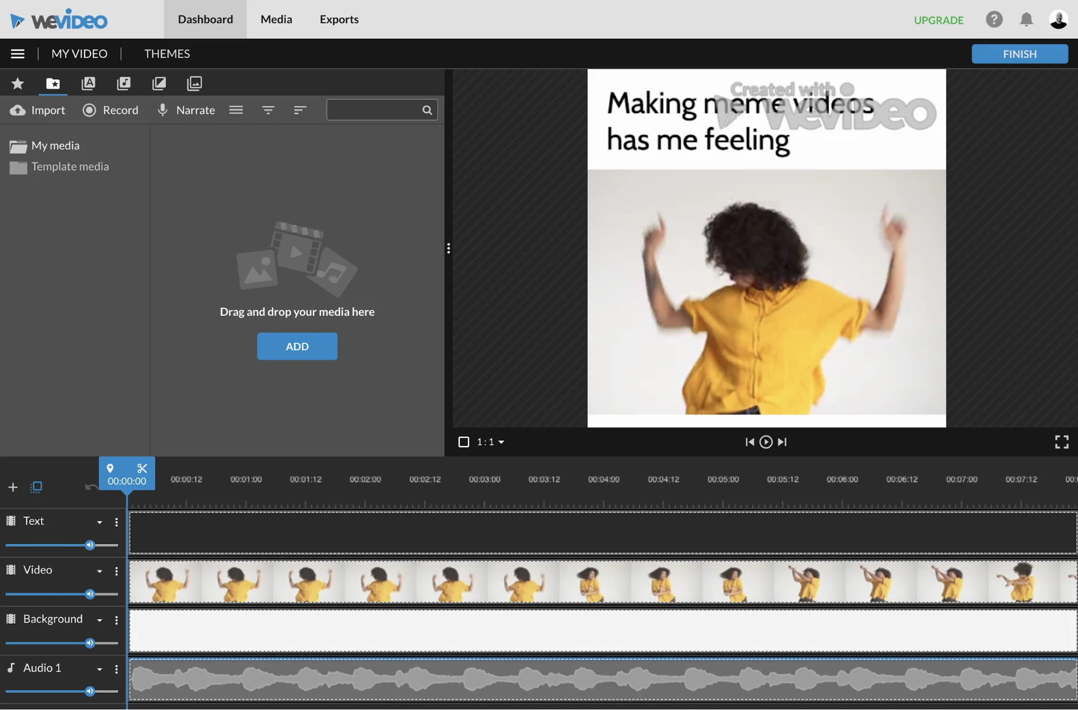Click the ADD media button
1078x710 pixels.
click(297, 346)
